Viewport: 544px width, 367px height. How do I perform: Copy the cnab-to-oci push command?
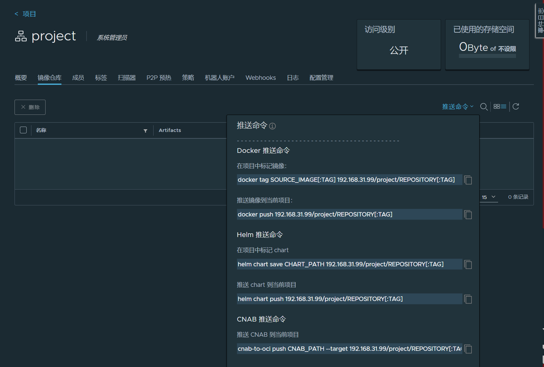click(468, 349)
